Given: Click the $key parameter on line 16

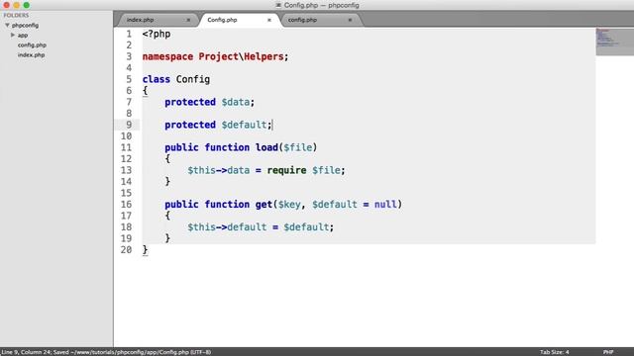Looking at the screenshot, I should (289, 205).
